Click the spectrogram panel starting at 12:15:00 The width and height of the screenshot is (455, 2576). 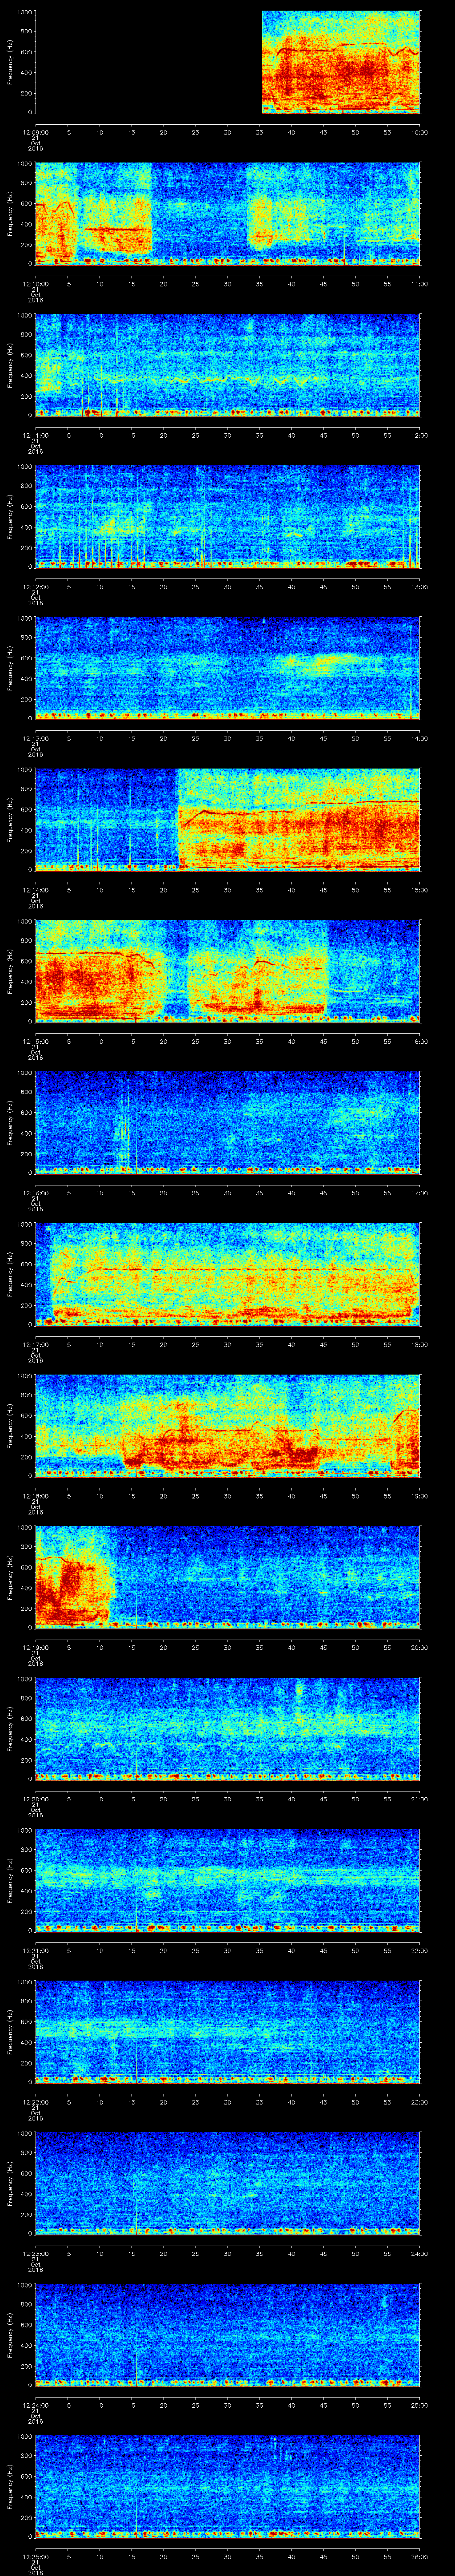[228, 971]
